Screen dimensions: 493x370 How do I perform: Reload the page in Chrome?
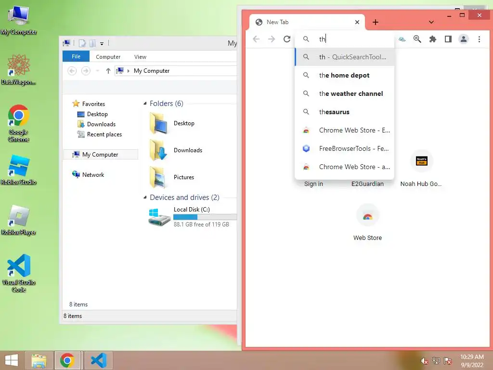tap(287, 39)
